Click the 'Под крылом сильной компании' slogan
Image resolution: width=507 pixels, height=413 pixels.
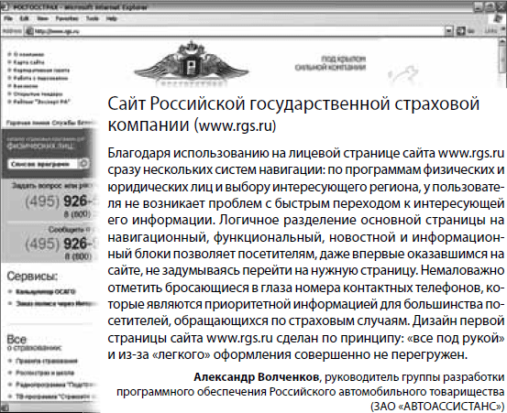point(330,63)
